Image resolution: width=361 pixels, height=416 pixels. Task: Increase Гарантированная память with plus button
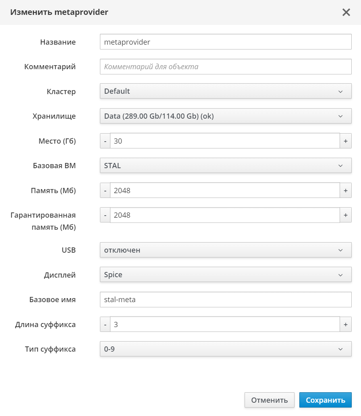[x=345, y=215]
